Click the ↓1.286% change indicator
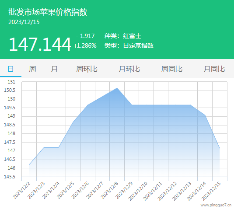The height and width of the screenshot is (209, 234). pyautogui.click(x=85, y=45)
